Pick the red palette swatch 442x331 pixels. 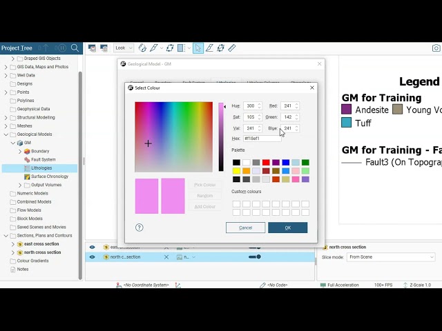tap(266, 163)
